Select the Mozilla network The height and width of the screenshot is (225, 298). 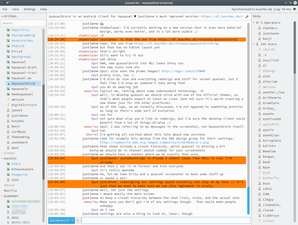10,191
